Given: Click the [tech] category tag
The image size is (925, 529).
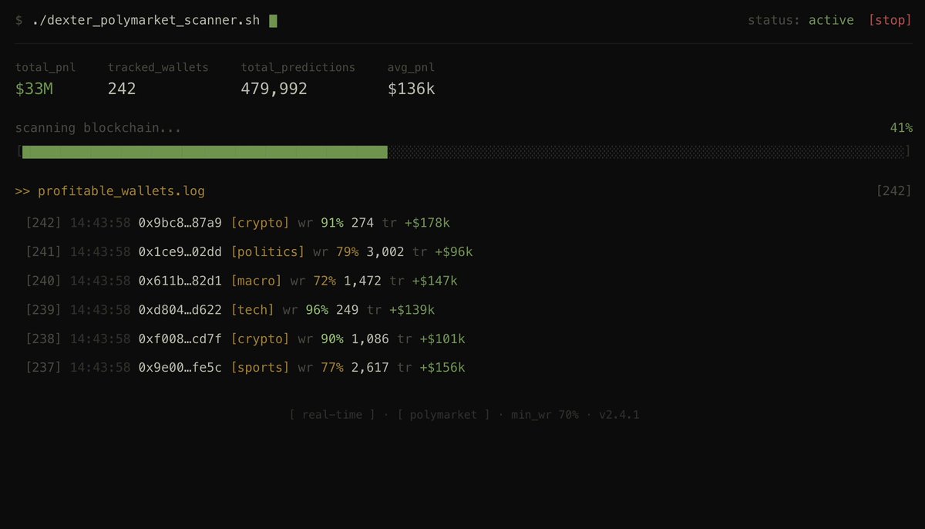Looking at the screenshot, I should (252, 310).
